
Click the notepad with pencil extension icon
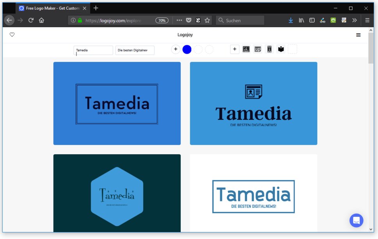[344, 21]
